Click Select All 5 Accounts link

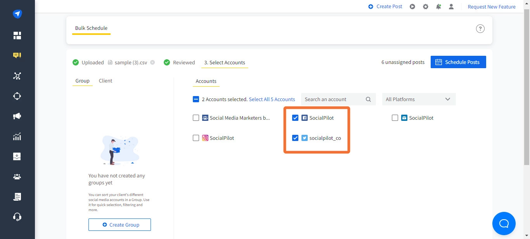(x=272, y=99)
